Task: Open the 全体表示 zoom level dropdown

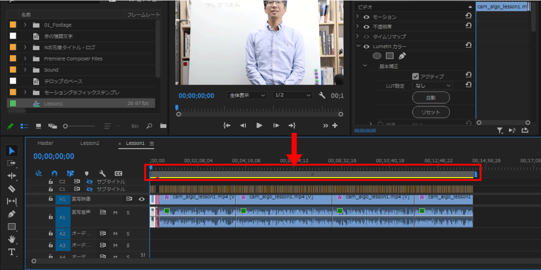Action: click(247, 95)
